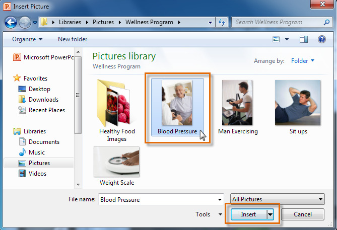337x230 pixels.
Task: Open the Arrange by Folder dropdown
Action: pos(303,61)
